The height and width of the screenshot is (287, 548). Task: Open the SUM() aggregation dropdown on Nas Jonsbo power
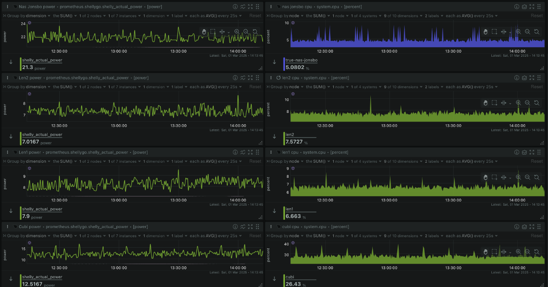(64, 16)
